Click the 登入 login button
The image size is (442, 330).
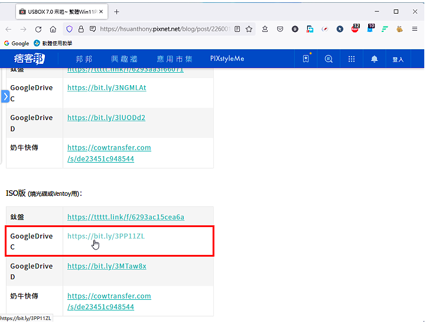(398, 59)
